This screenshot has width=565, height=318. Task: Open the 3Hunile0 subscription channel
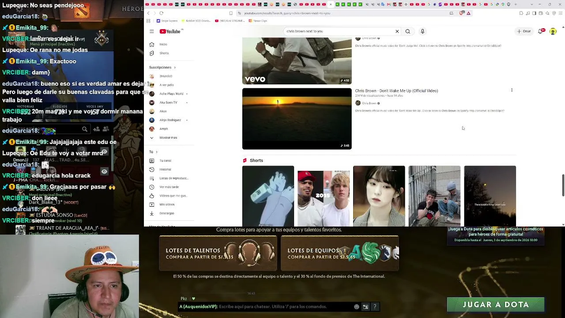pyautogui.click(x=166, y=76)
